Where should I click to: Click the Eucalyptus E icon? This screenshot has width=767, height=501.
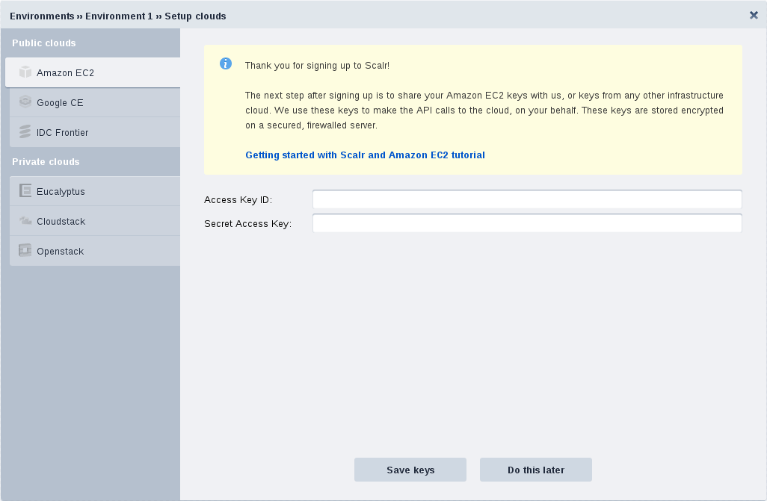coord(25,190)
